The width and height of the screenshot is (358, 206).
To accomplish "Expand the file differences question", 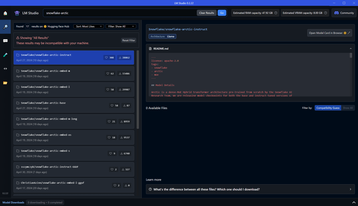I will (x=250, y=189).
